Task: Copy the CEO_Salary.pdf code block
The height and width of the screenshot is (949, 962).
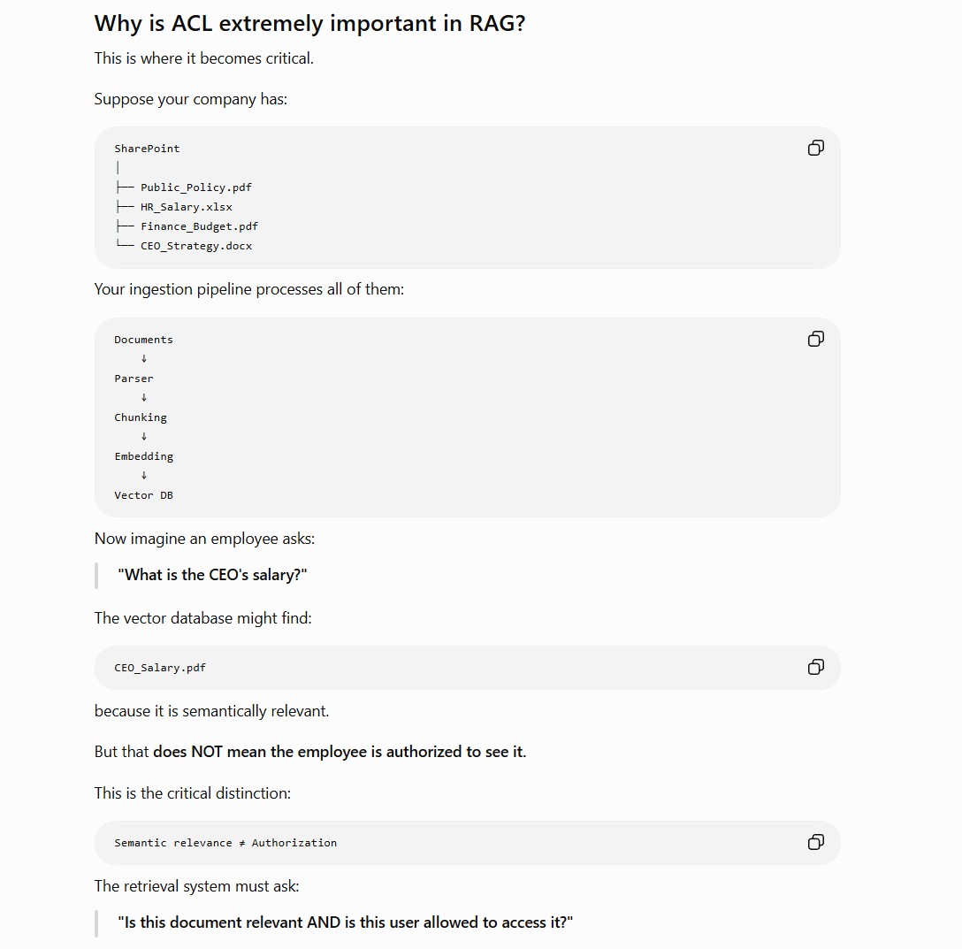Action: [815, 667]
